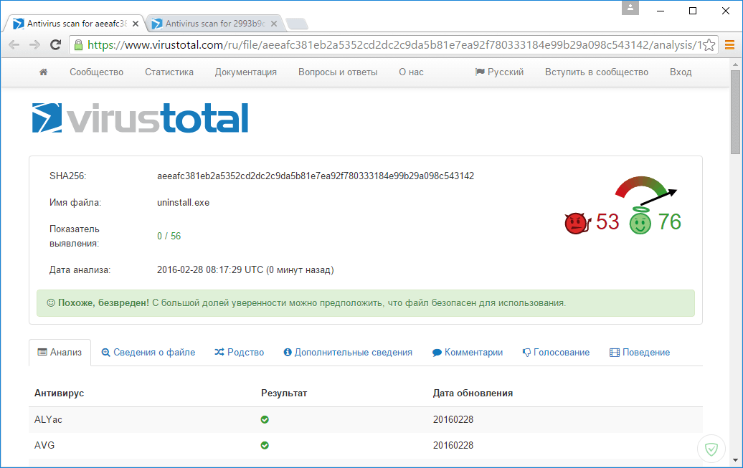The width and height of the screenshot is (743, 468).
Task: Bookmark this page with the star icon
Action: [x=709, y=45]
